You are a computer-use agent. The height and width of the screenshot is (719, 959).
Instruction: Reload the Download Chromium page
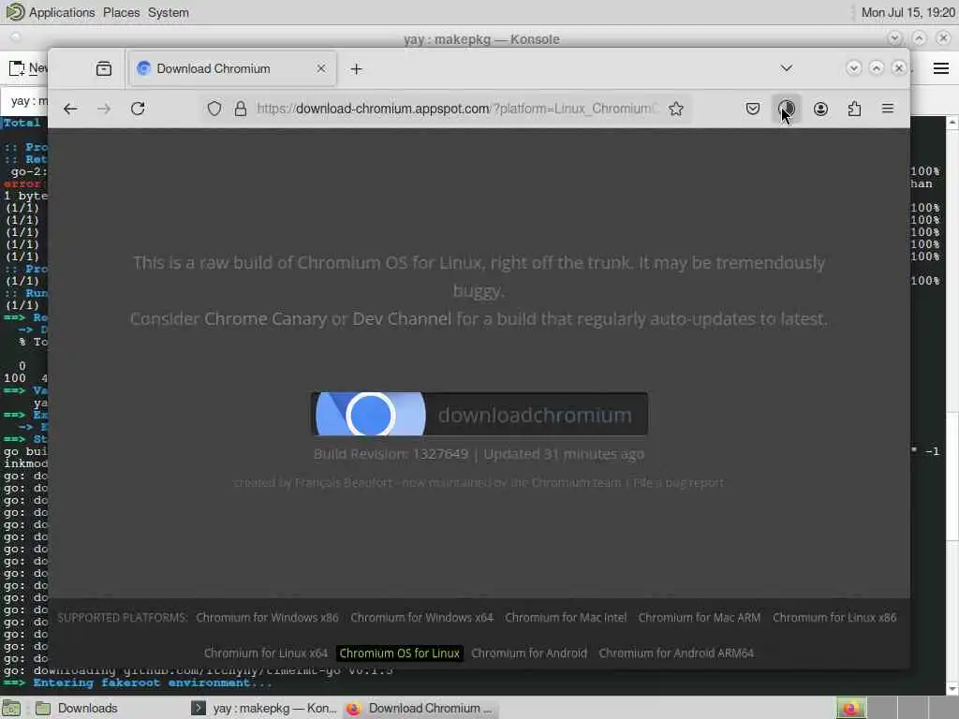[x=138, y=109]
